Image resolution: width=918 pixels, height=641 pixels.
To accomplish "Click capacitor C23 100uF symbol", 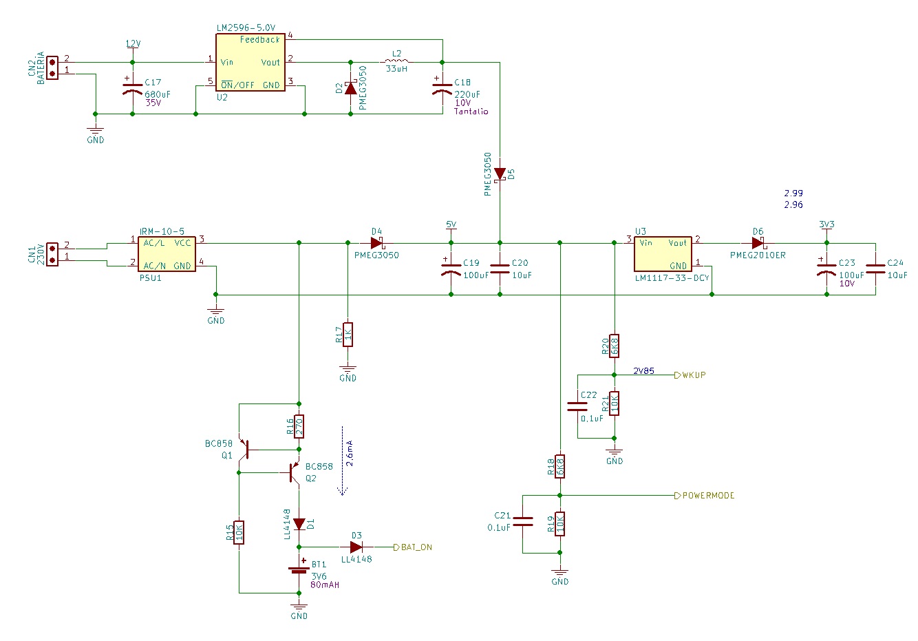I will point(826,269).
